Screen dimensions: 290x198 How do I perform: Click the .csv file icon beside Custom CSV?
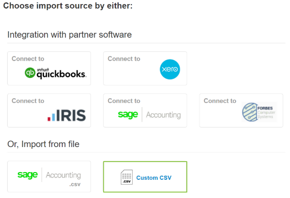point(126,178)
